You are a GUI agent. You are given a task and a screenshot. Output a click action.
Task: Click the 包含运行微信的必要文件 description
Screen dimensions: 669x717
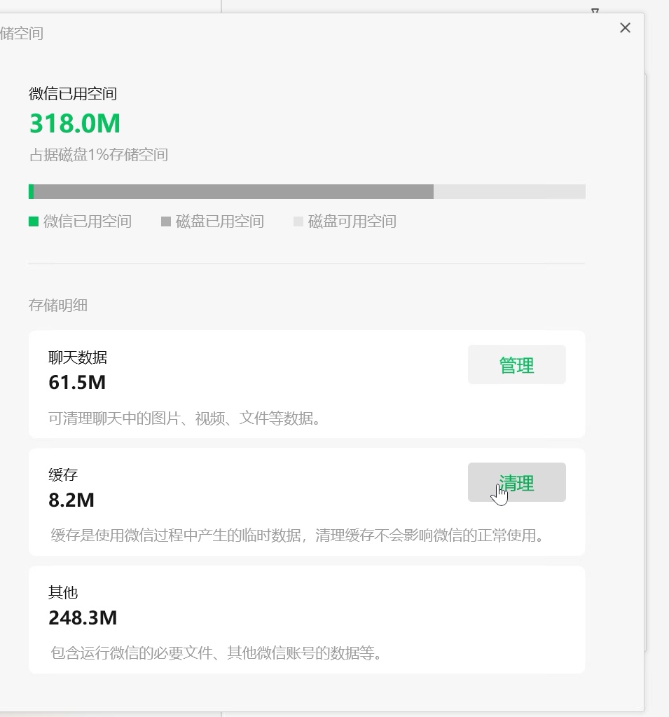point(216,653)
